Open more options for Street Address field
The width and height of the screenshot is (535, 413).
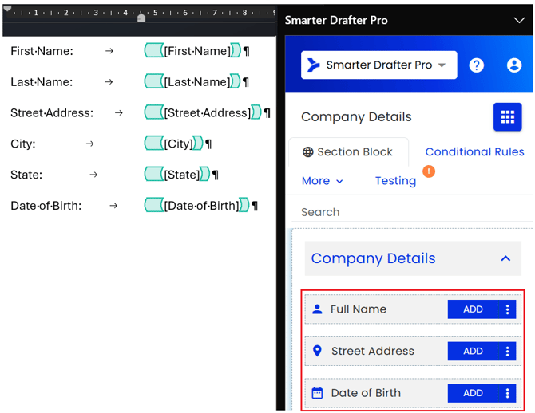tap(507, 351)
